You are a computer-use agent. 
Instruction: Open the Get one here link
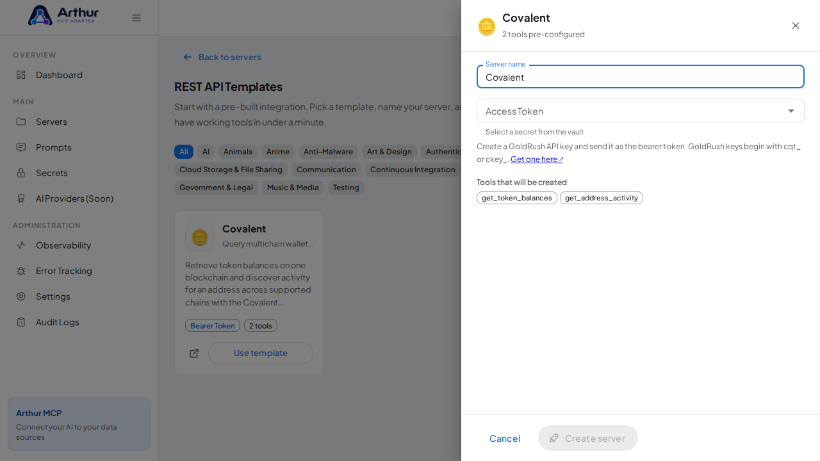(x=537, y=159)
